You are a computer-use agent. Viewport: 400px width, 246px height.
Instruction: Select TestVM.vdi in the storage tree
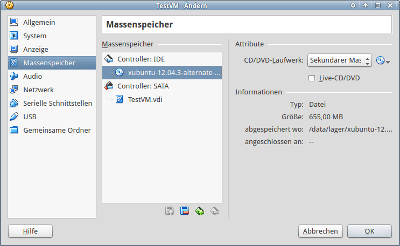144,99
